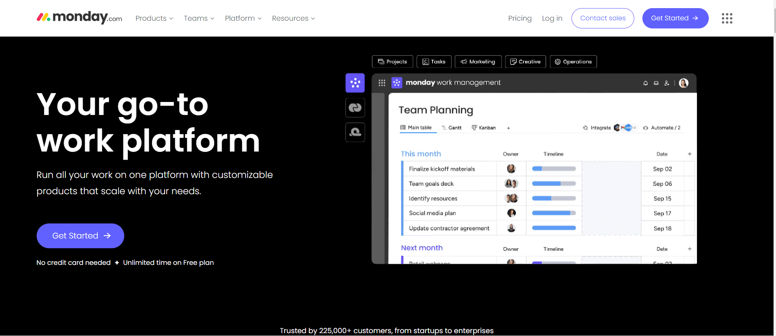Click timeline bar for Team goals deck
This screenshot has width=776, height=336.
point(554,184)
